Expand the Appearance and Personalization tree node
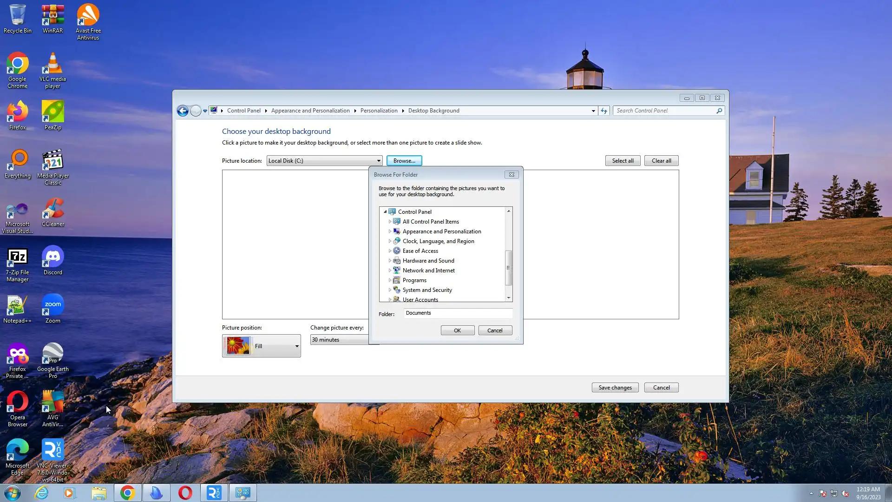Image resolution: width=892 pixels, height=502 pixels. click(x=390, y=231)
